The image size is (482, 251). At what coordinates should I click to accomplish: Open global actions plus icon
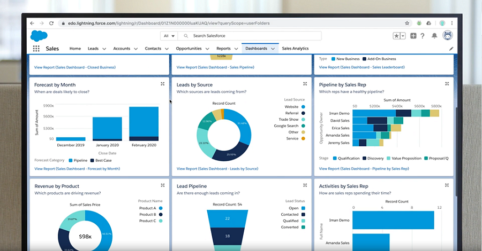pos(413,36)
